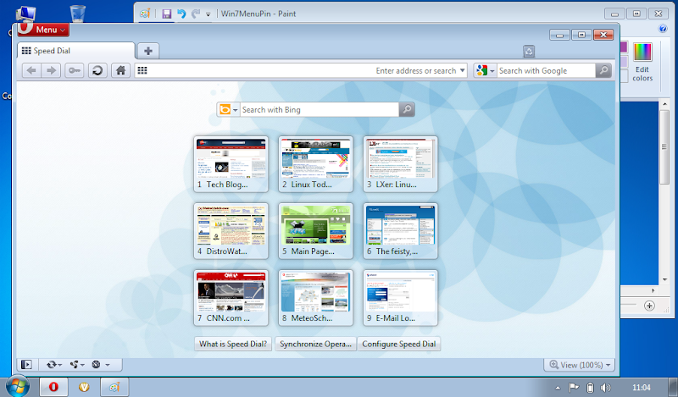Screen dimensions: 678x397
Task: Open Speed Dial 8 MeteoSch... thumbnail
Action: point(315,298)
